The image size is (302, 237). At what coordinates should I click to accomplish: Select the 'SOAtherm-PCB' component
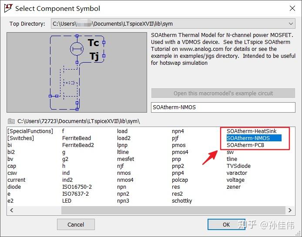pyautogui.click(x=245, y=145)
